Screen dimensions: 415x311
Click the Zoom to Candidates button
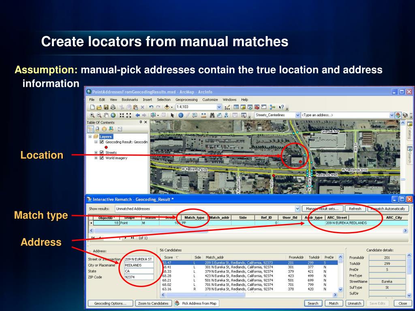[153, 303]
